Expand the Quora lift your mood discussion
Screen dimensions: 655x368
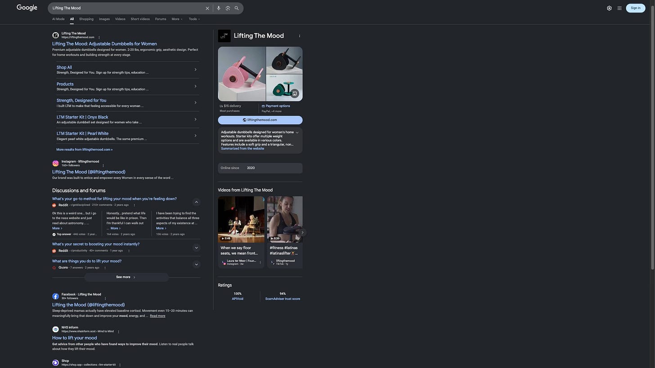[196, 265]
